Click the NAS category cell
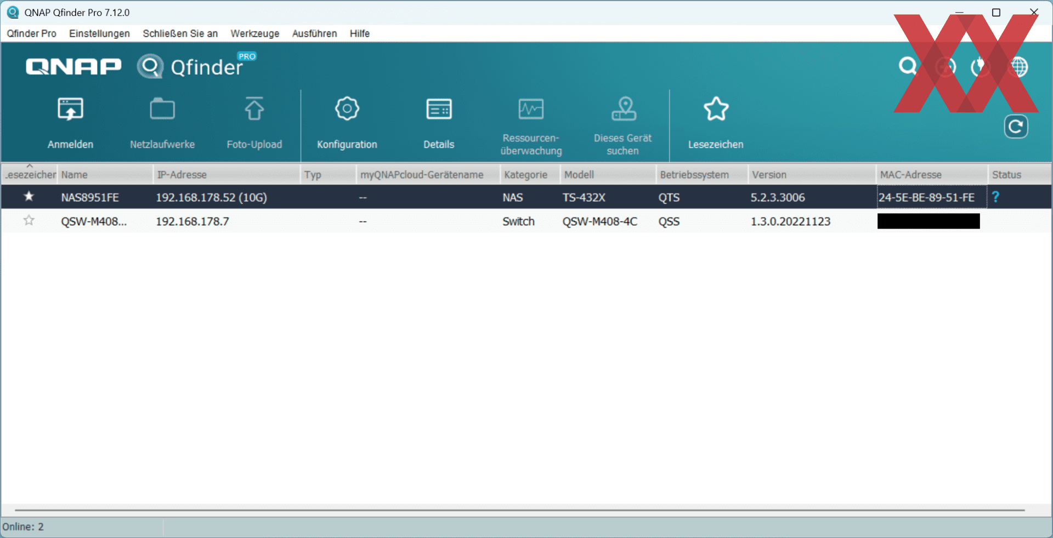The height and width of the screenshot is (538, 1053). pyautogui.click(x=512, y=197)
